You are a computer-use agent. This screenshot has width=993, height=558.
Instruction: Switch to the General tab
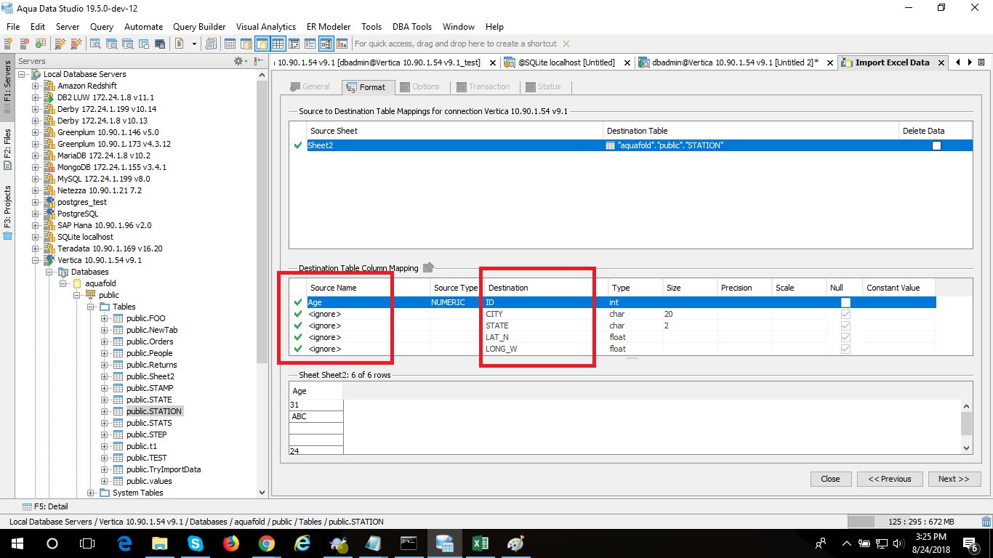310,86
